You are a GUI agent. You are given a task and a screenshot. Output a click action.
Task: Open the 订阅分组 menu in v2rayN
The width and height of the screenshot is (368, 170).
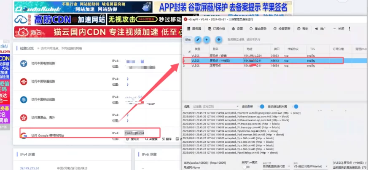click(x=216, y=29)
